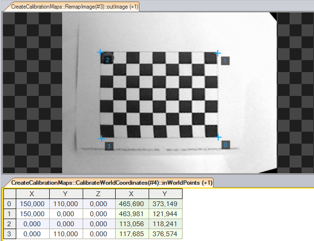Click the blue cross marker at point 2
Screen dimensions: 314x241
click(100, 52)
